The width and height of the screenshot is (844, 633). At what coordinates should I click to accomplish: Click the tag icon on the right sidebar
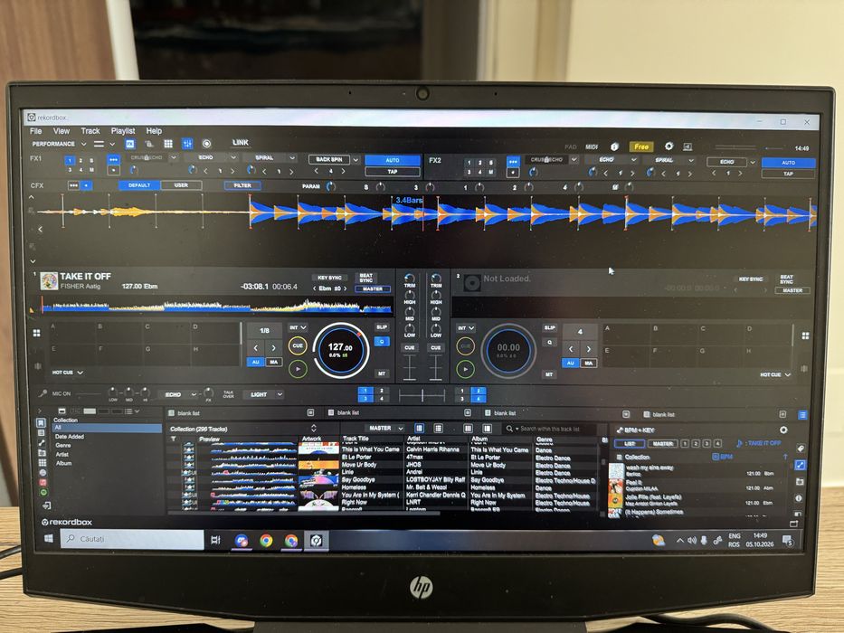(x=801, y=449)
